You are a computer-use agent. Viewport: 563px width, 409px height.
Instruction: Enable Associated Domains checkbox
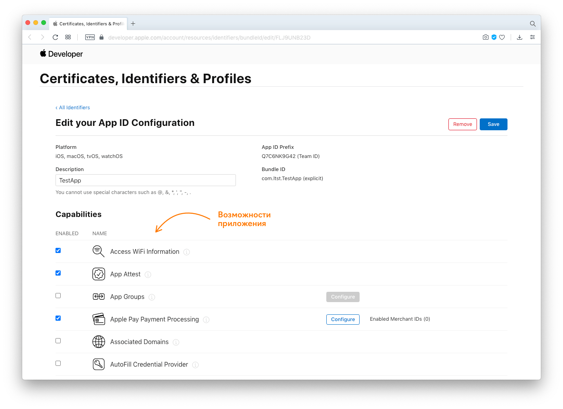coord(58,341)
